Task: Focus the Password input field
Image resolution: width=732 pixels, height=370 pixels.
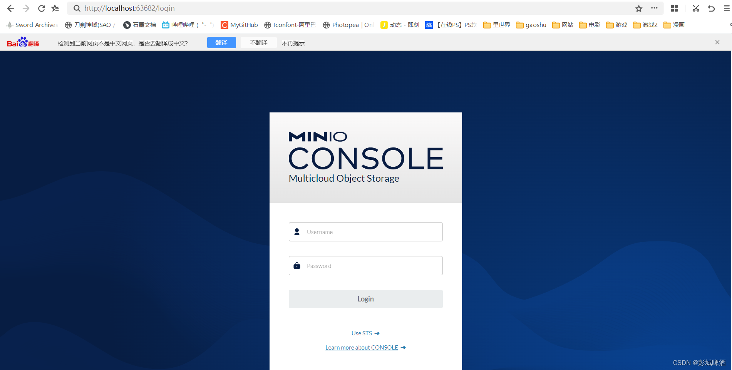Action: tap(366, 266)
